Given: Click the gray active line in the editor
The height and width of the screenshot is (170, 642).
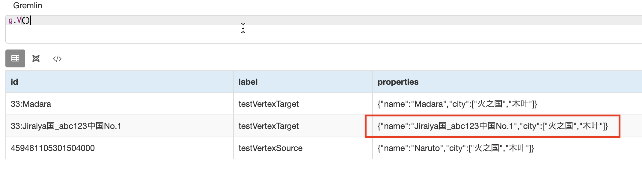Looking at the screenshot, I should [360, 20].
